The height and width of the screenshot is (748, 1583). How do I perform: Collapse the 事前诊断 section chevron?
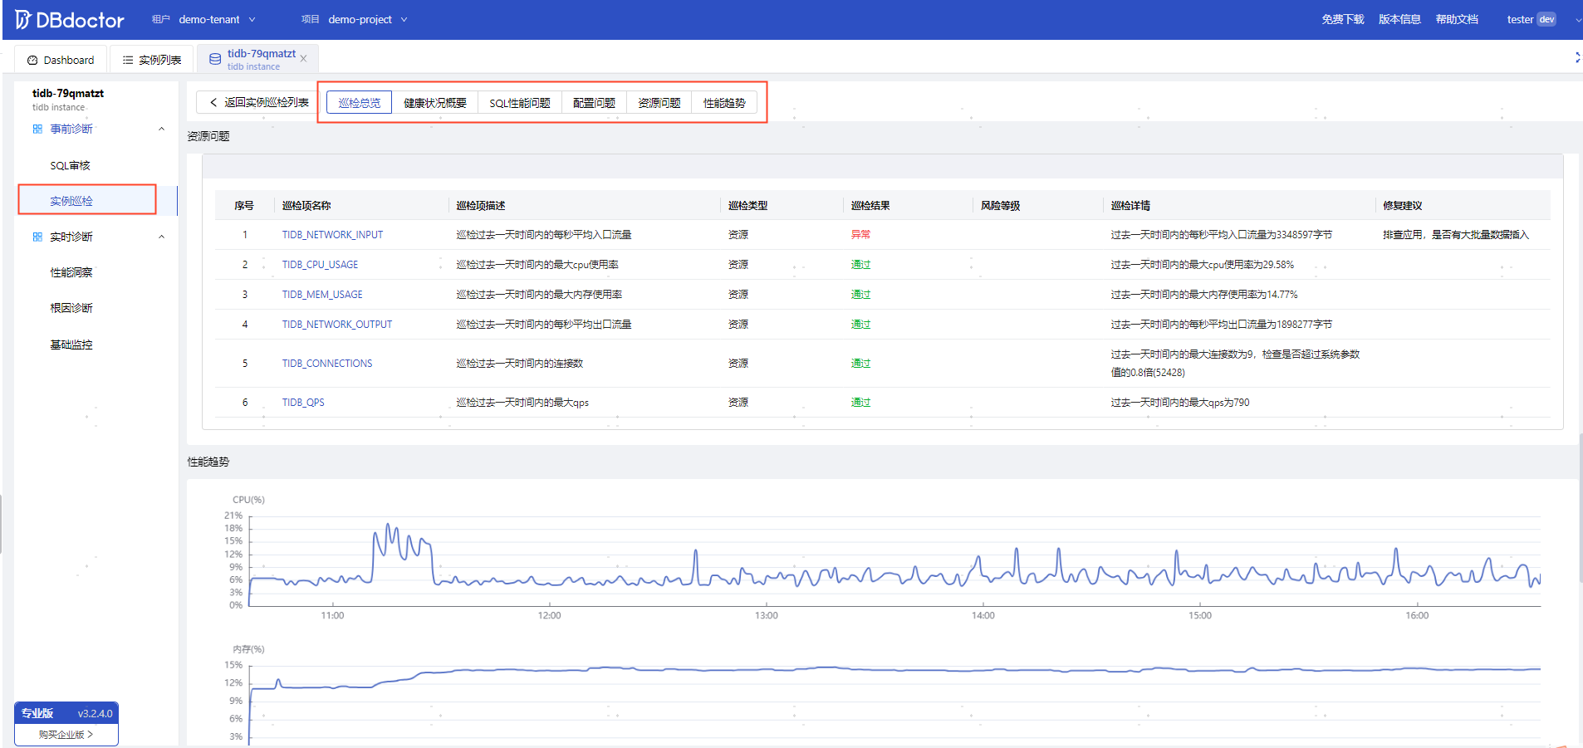161,129
